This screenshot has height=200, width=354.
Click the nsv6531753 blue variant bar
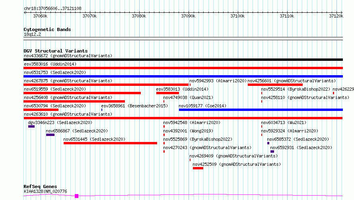point(183,76)
